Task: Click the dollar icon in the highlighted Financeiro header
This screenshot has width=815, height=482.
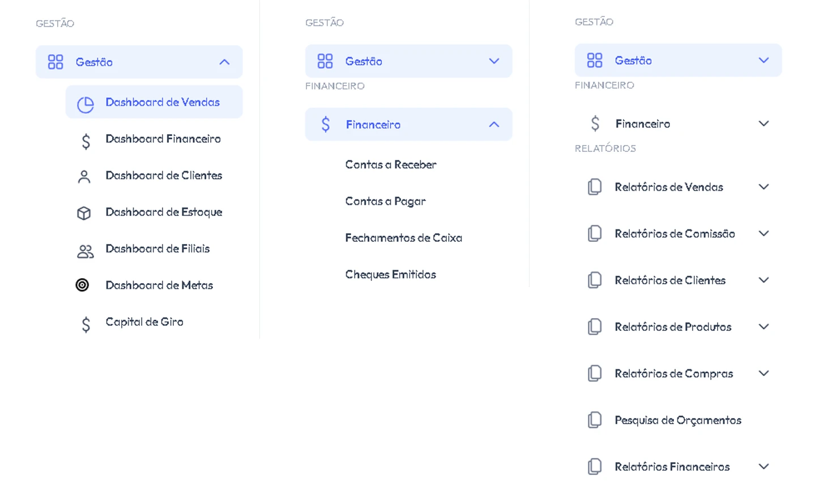Action: point(326,124)
